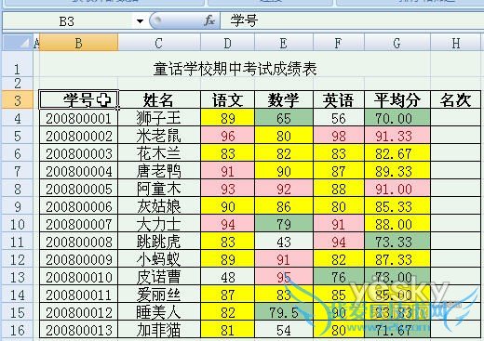Select column D header
This screenshot has height=341, width=484.
[227, 43]
